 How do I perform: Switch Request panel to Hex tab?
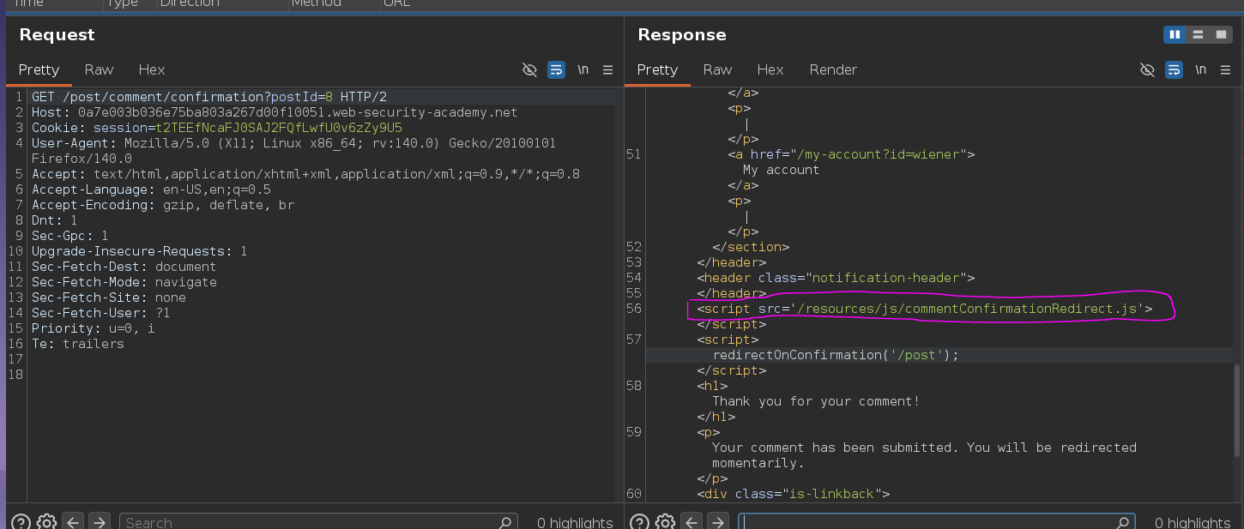[x=152, y=69]
